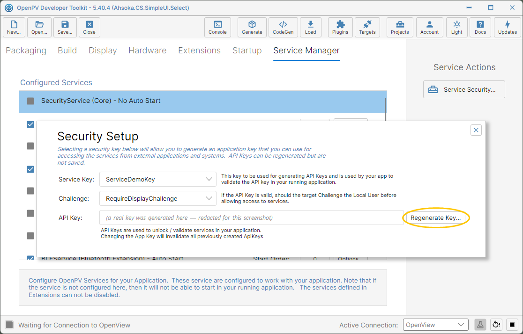Uncheck the first checked service checkbox
The width and height of the screenshot is (523, 334).
30,124
